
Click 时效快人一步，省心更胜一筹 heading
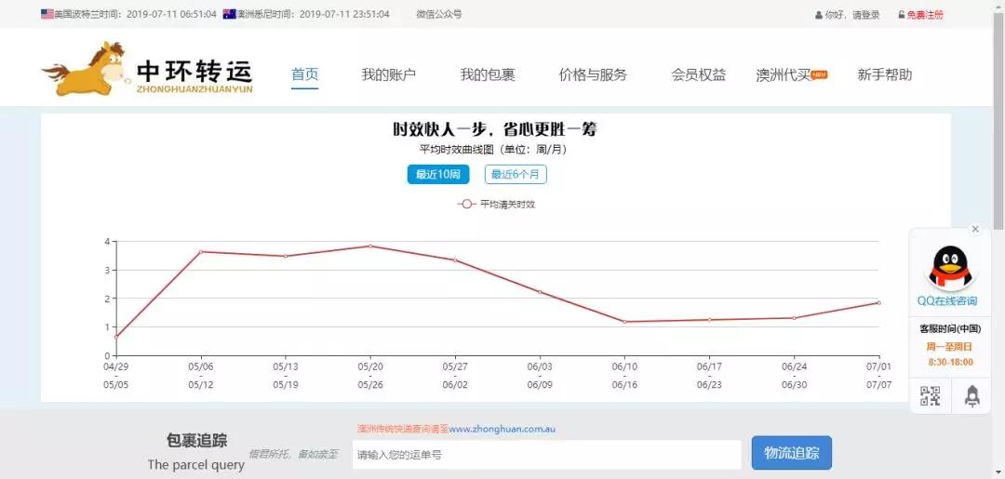495,129
